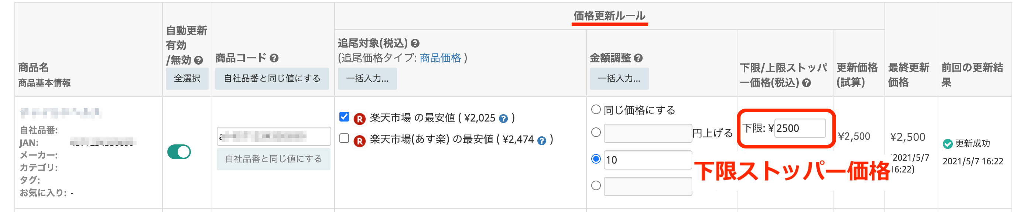Click the 下限 stopper price field
Viewport: 1027px width, 212px height.
(x=800, y=128)
